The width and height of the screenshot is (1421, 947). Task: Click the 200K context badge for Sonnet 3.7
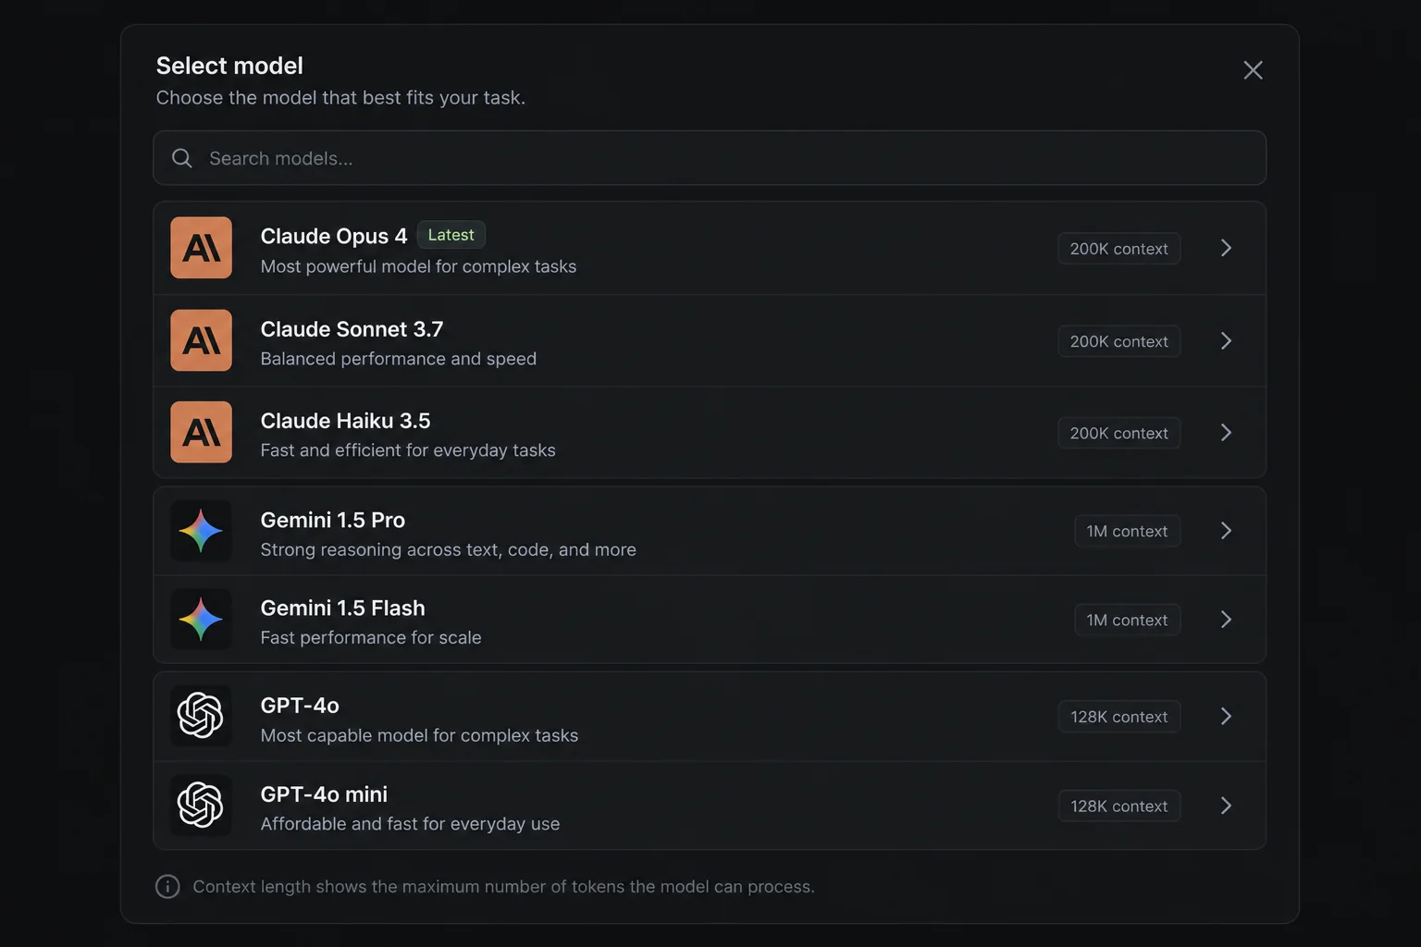coord(1118,341)
